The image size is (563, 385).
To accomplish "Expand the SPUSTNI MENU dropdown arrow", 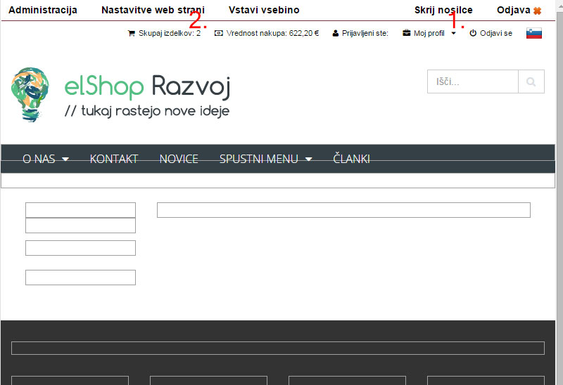I will 308,159.
